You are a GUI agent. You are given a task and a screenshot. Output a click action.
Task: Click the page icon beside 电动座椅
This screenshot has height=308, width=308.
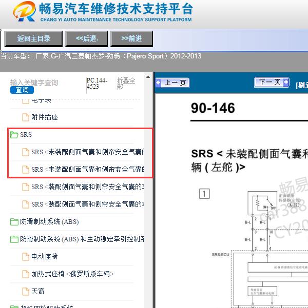26,257
